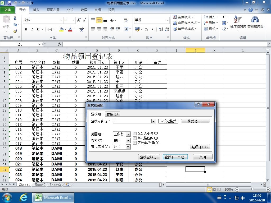This screenshot has height=203, width=271.
Task: Open the font size dropdown
Action: 74,20
